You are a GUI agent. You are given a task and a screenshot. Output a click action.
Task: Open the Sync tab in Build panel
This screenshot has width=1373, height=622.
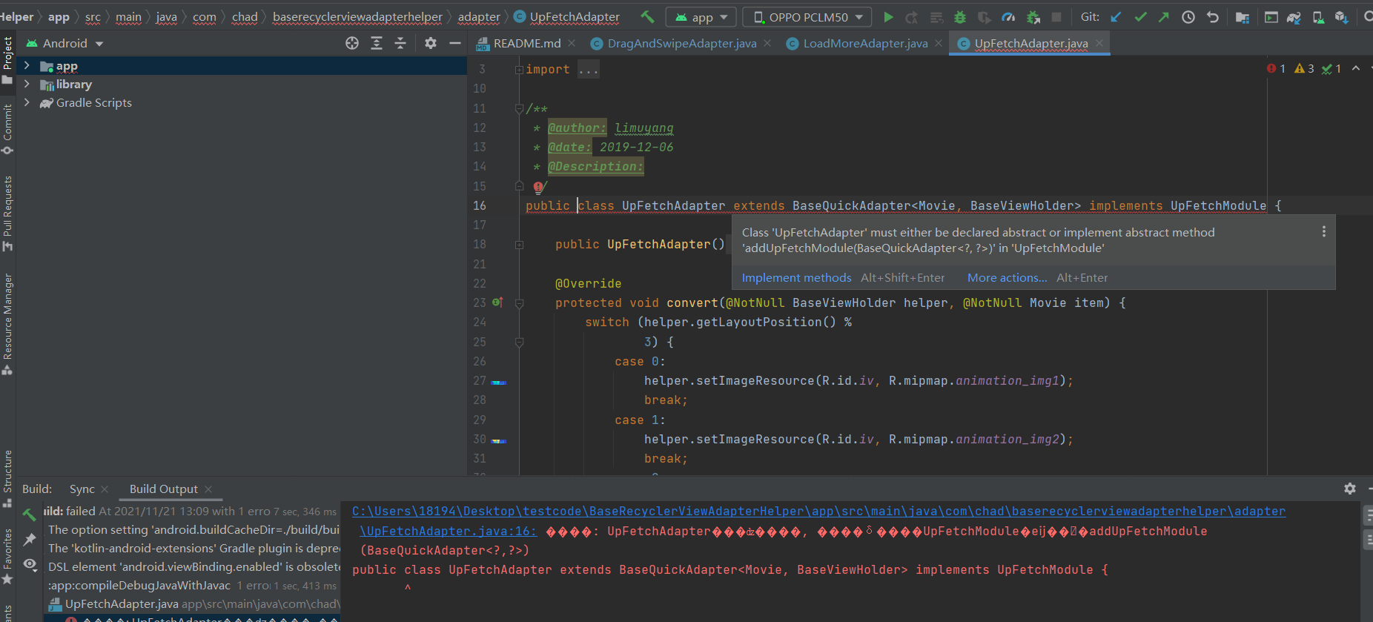(x=82, y=489)
